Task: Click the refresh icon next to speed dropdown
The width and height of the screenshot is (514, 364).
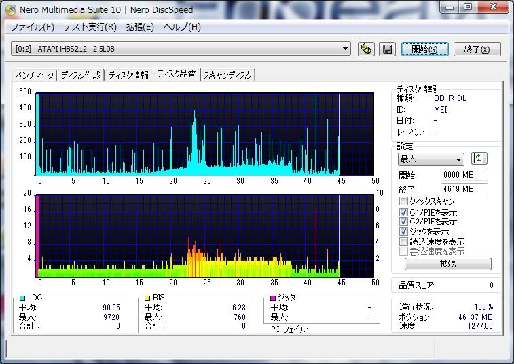Action: point(479,159)
